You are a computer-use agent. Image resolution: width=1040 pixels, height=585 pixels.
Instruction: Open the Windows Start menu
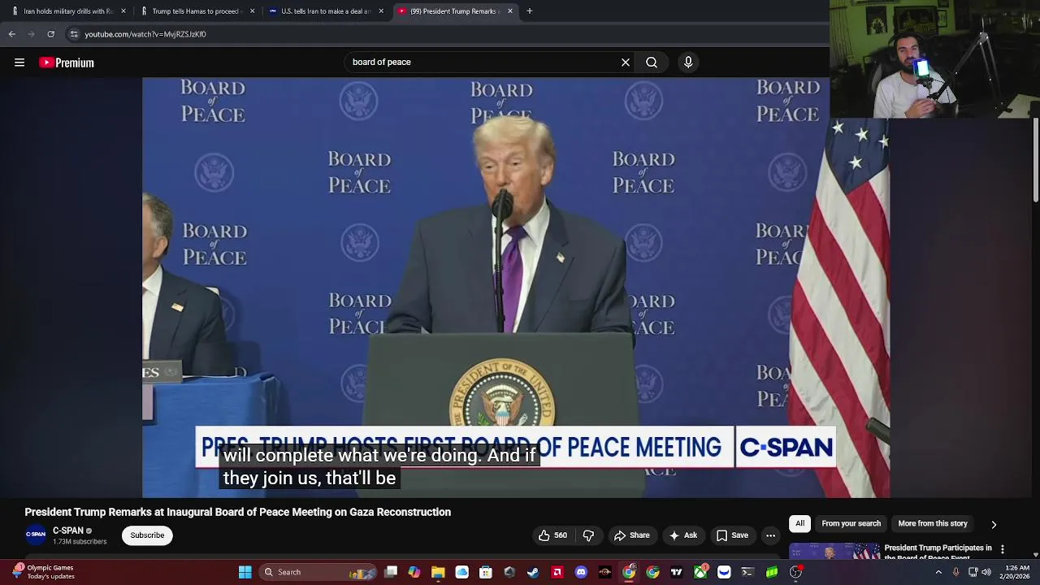point(245,572)
